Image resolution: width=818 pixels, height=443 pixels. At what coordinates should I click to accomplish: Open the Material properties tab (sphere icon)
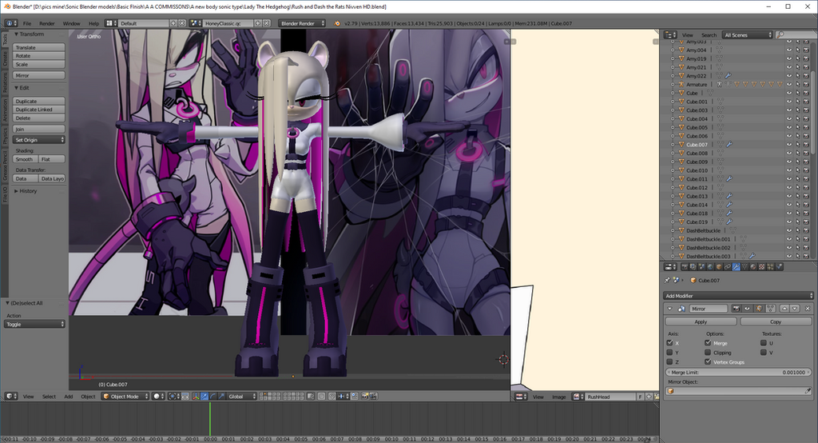(x=752, y=266)
